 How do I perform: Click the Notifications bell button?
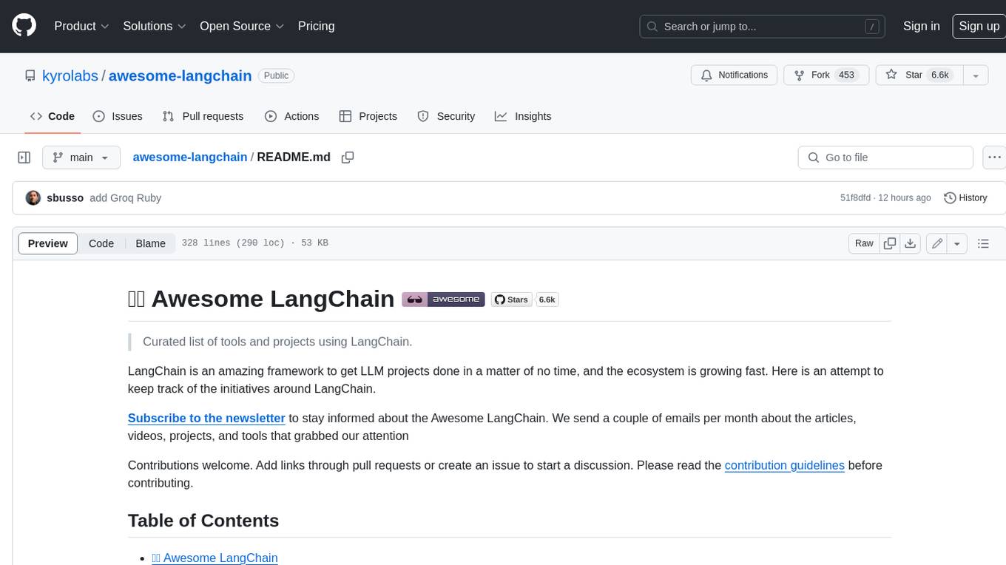[x=734, y=75]
